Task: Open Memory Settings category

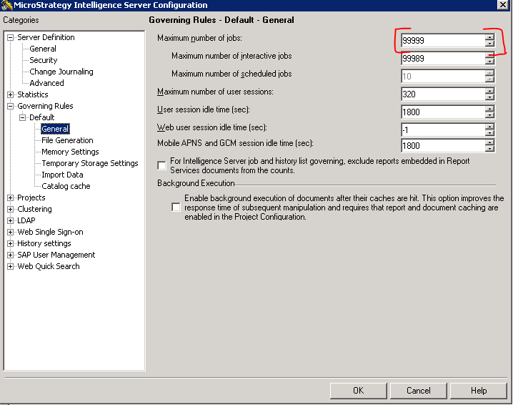Action: point(70,152)
